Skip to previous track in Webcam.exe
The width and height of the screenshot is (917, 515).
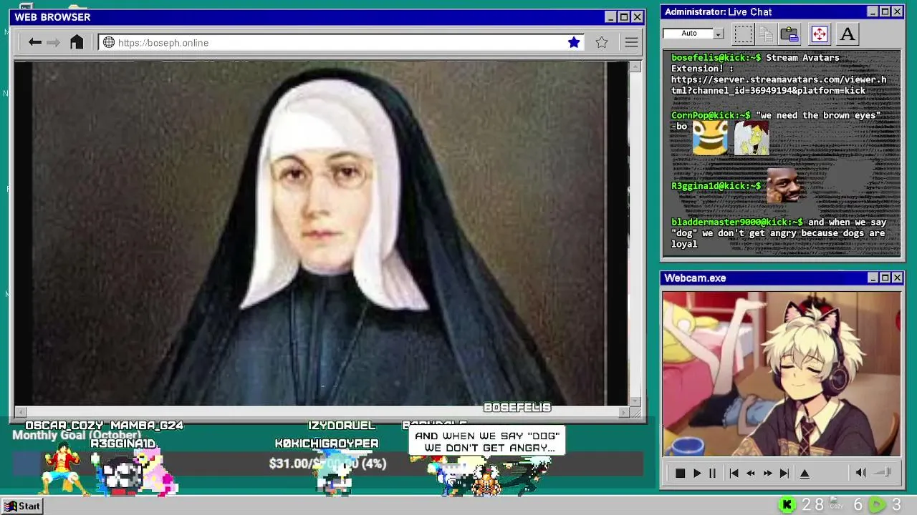pos(734,473)
